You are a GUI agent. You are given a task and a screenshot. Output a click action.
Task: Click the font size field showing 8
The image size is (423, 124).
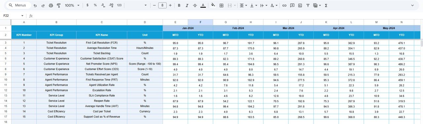click(x=162, y=5)
